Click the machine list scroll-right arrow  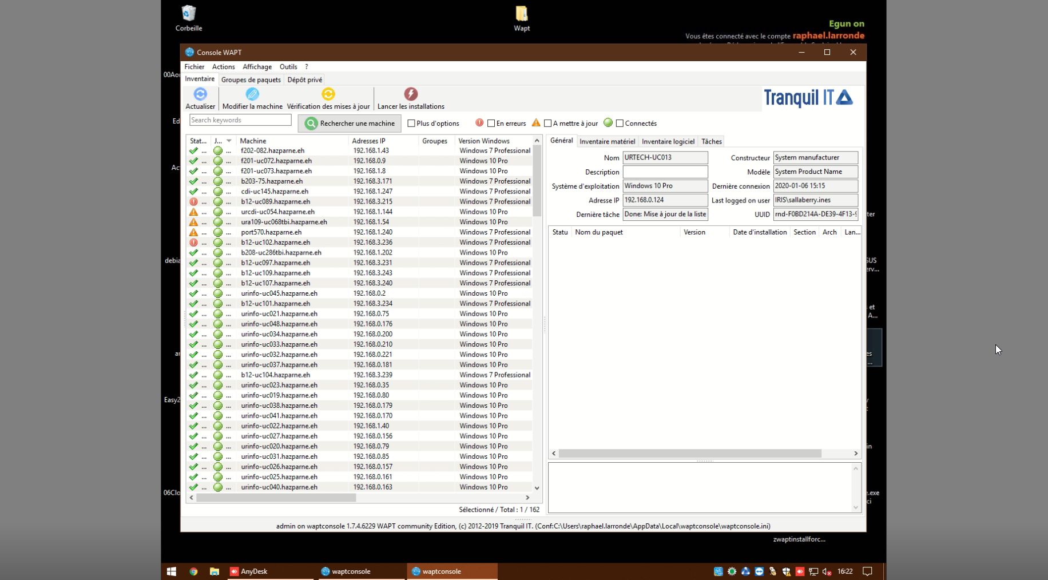(x=527, y=498)
